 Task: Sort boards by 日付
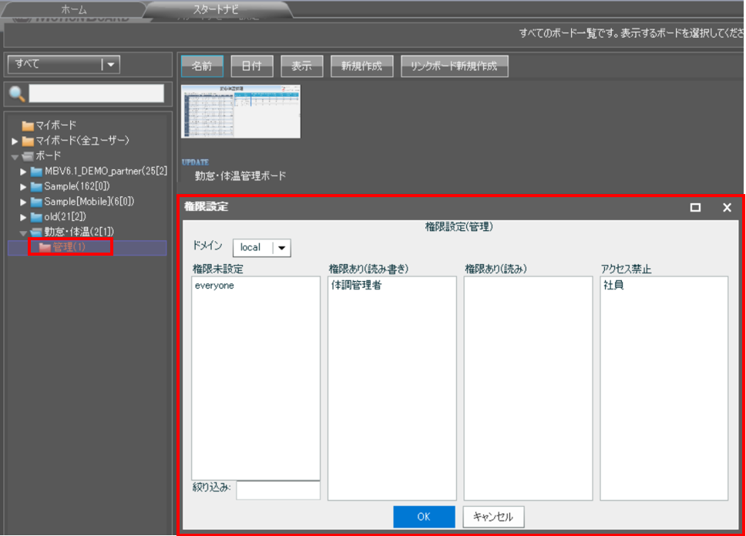pos(251,66)
